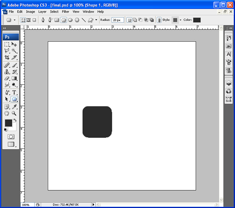Enable Exclude Overlapping Shape Areas option
The height and width of the screenshot is (208, 235).
tap(152, 20)
